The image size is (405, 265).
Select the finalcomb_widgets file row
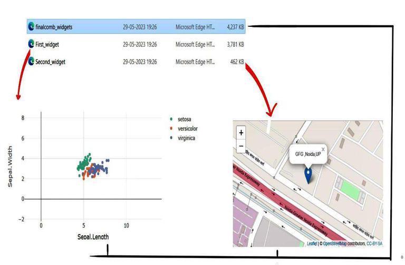click(x=136, y=26)
